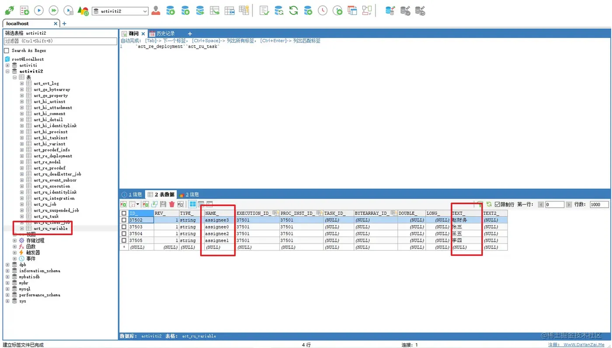Click the plain clock icon in toolbar
The height and width of the screenshot is (348, 612).
tap(323, 10)
